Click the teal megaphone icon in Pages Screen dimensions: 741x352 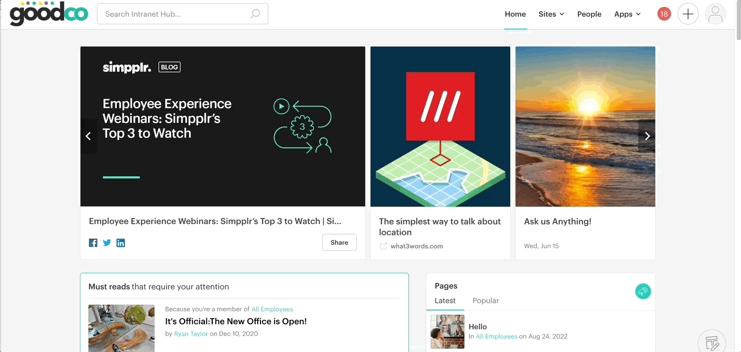[x=643, y=291]
